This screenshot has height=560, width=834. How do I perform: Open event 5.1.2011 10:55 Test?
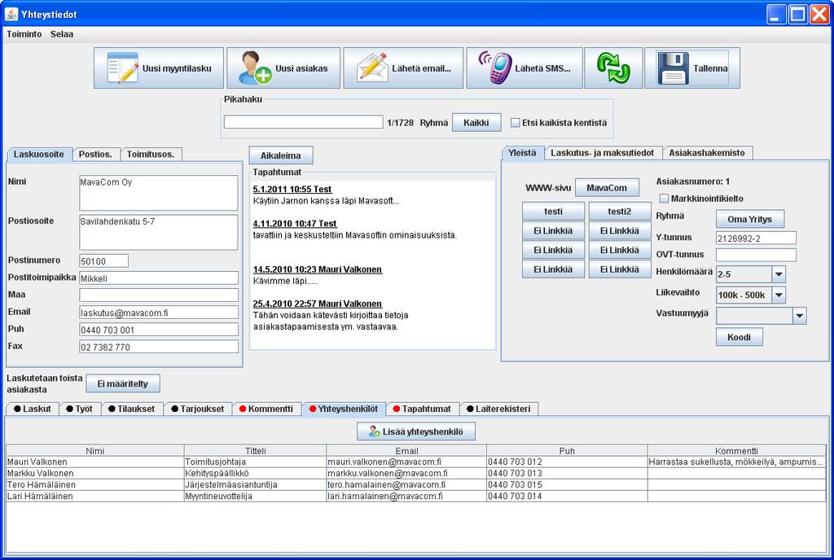pos(292,189)
